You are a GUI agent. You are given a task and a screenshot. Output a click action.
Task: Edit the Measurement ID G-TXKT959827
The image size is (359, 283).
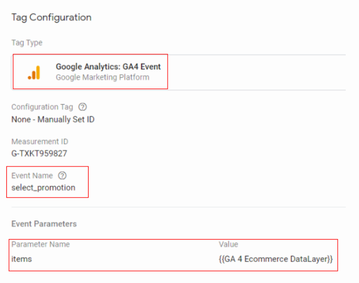(39, 153)
